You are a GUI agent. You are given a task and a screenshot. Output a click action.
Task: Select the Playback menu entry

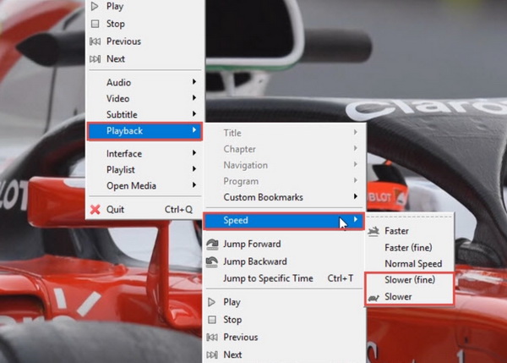[144, 131]
